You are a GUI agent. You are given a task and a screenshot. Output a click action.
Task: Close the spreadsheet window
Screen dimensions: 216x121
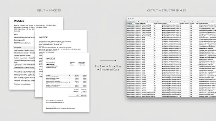click(x=129, y=19)
